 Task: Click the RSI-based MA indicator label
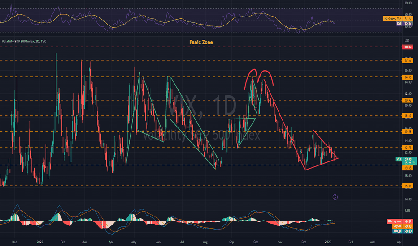392,18
